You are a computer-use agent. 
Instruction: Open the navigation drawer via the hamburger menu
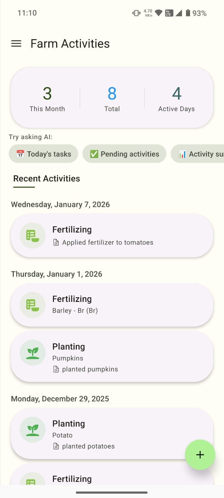coord(16,44)
